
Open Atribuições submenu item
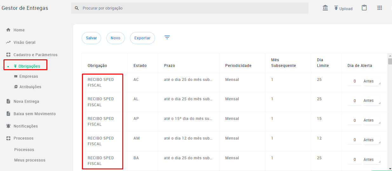coord(30,87)
